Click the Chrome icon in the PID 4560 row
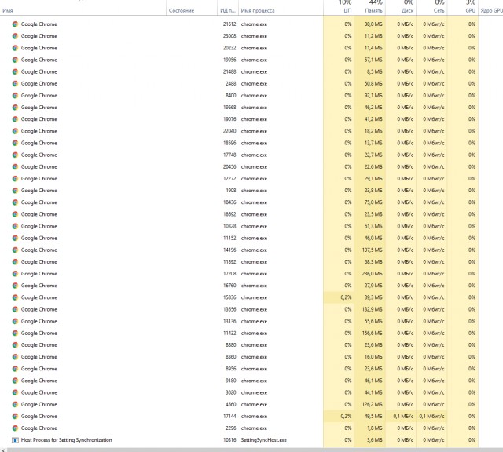 (15, 404)
